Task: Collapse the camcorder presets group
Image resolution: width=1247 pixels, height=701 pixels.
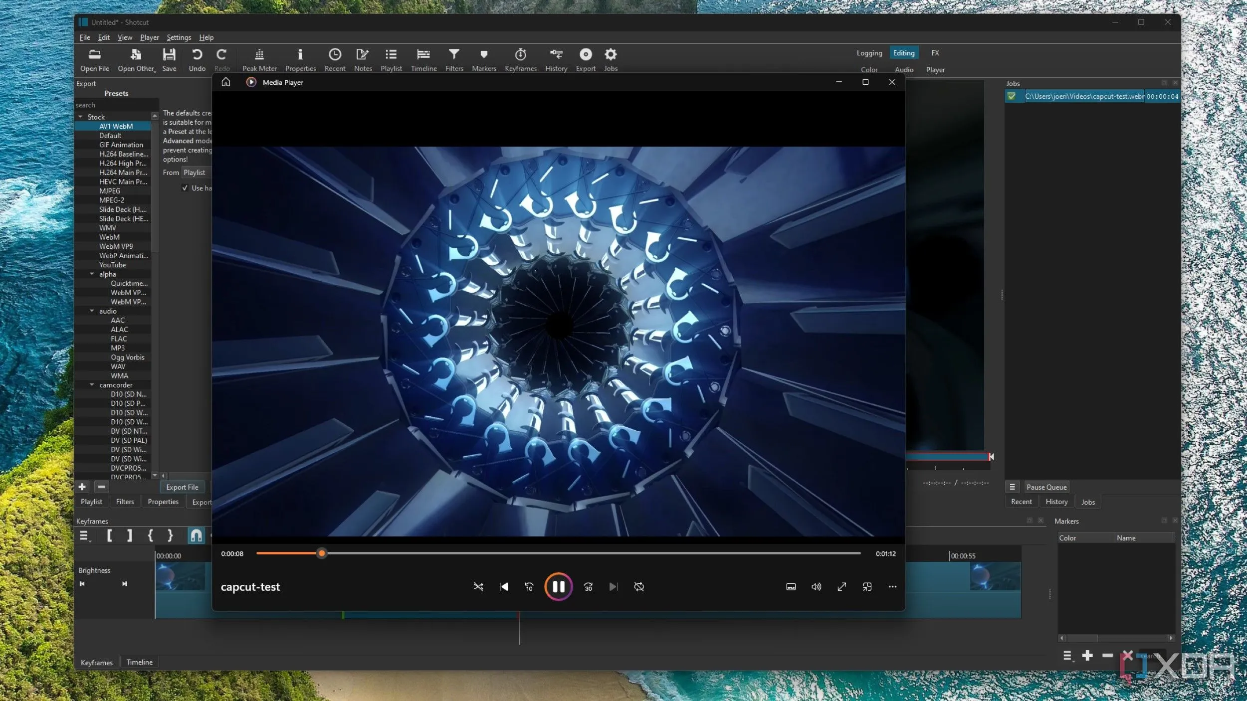Action: pyautogui.click(x=92, y=385)
